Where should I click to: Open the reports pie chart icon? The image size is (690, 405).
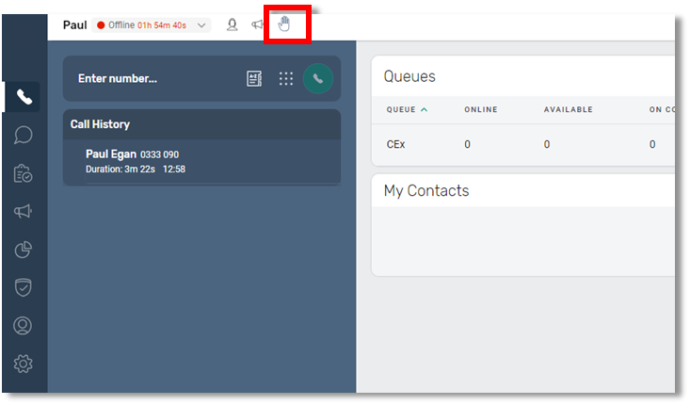tap(24, 250)
